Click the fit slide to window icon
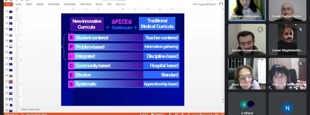The image size is (310, 115). pos(222,114)
